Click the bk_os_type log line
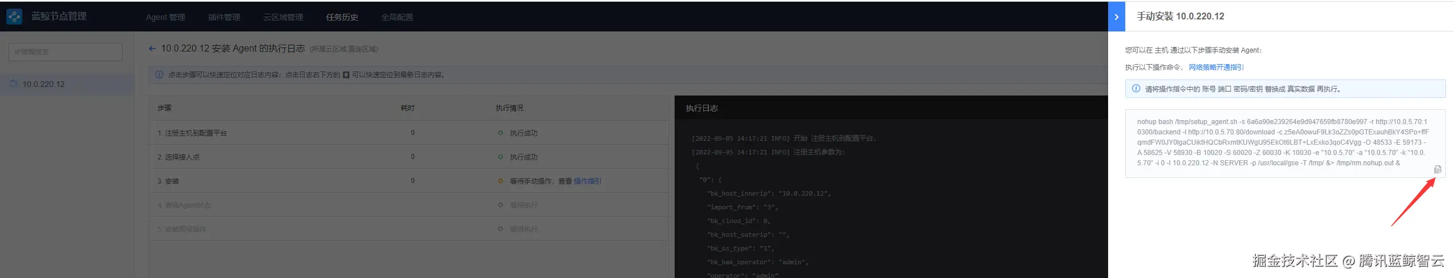This screenshot has height=278, width=1454. [x=740, y=249]
